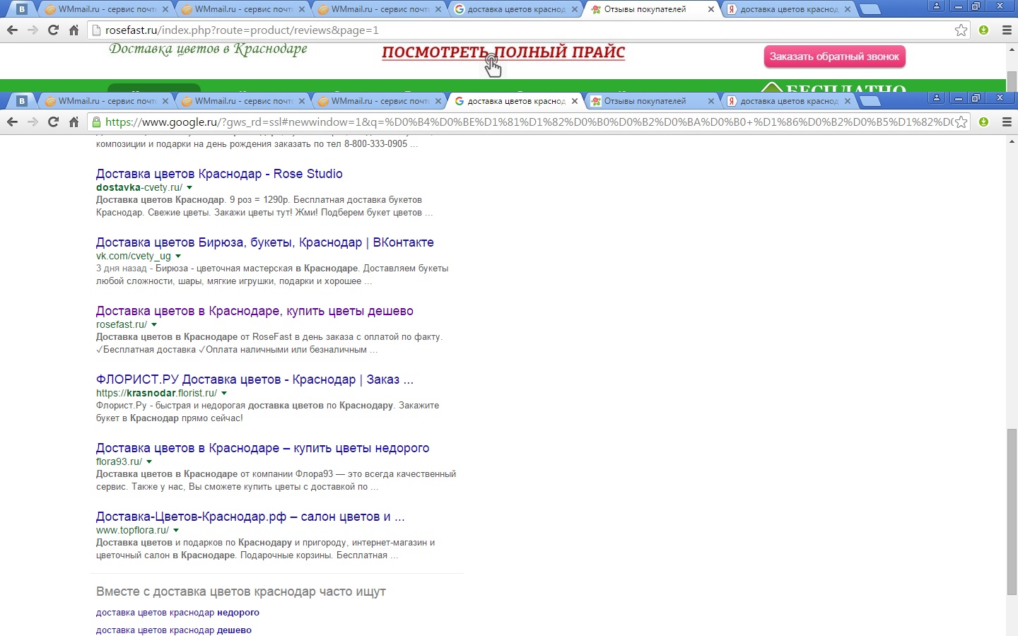The image size is (1018, 636).
Task: Click "Заказать обратный звонок" button
Action: tap(834, 57)
